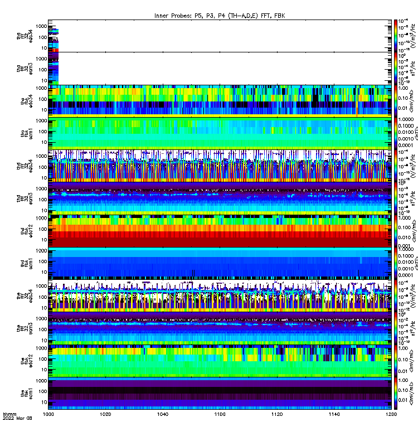Select the 1020 time axis label
The image size is (418, 446).
coord(105,414)
